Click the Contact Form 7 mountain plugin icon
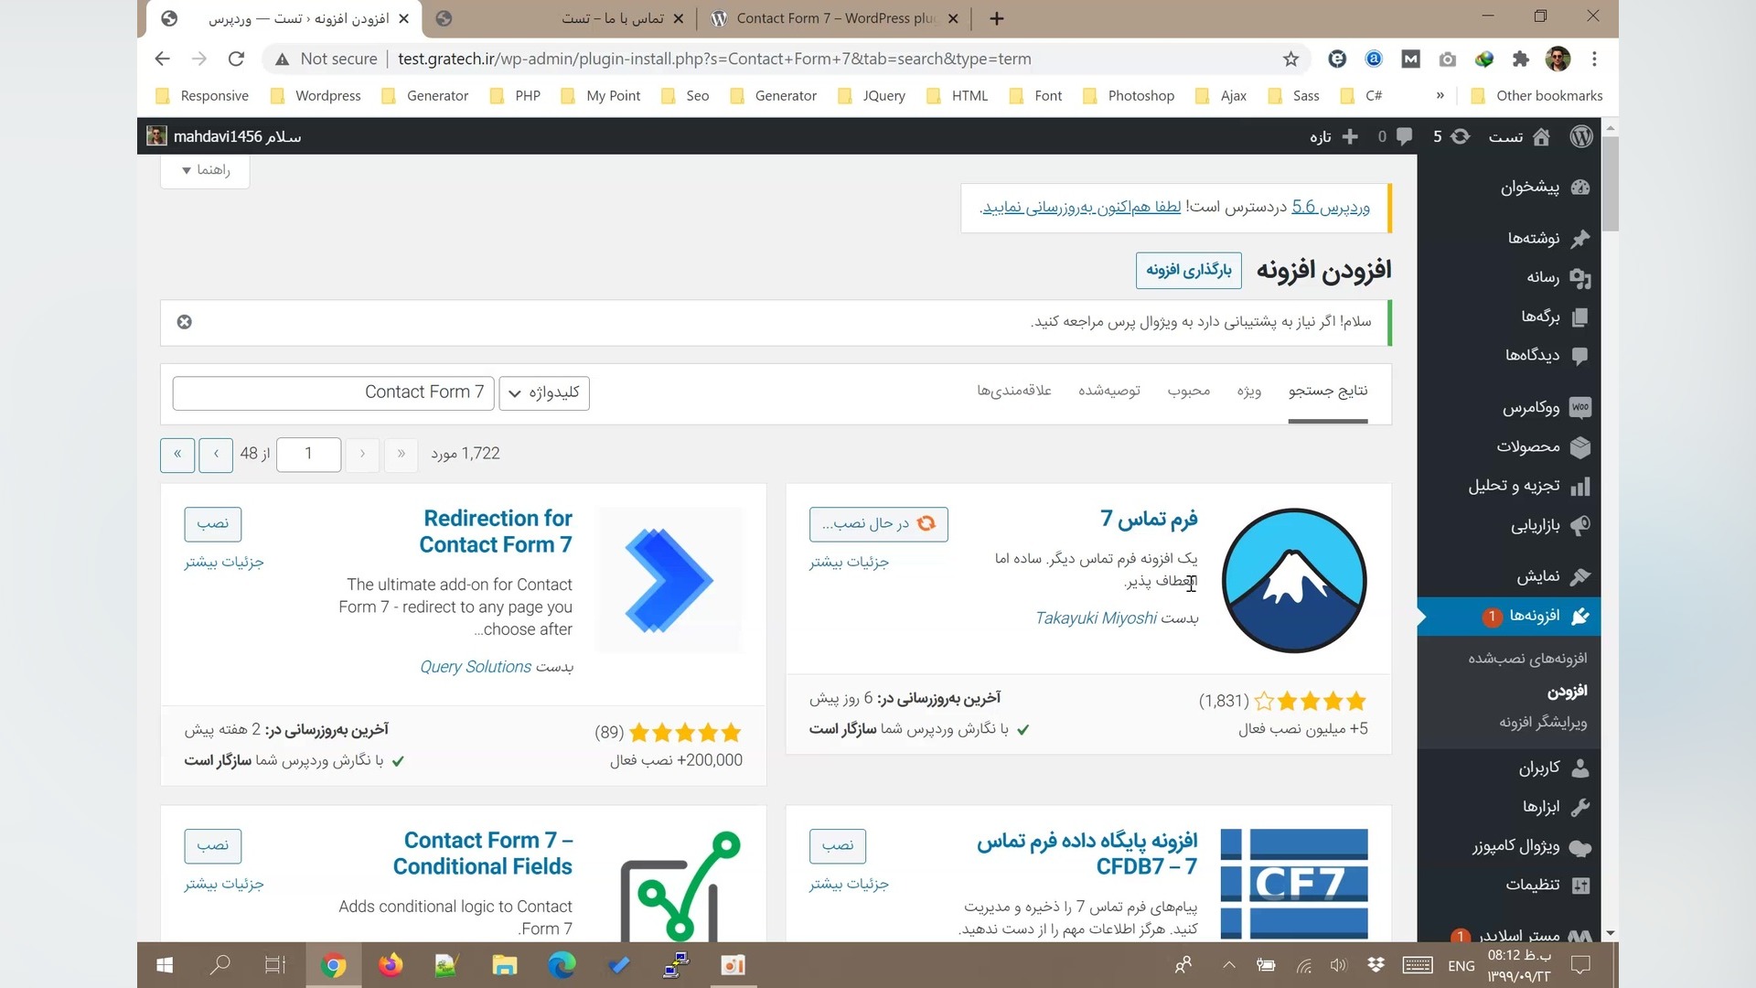This screenshot has width=1756, height=988. 1294,580
